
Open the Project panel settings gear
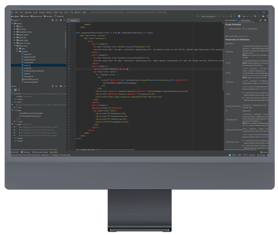(x=61, y=20)
